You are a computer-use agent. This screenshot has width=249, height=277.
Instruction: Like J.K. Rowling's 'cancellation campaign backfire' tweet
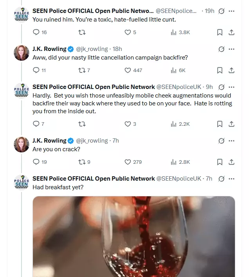[x=133, y=70]
